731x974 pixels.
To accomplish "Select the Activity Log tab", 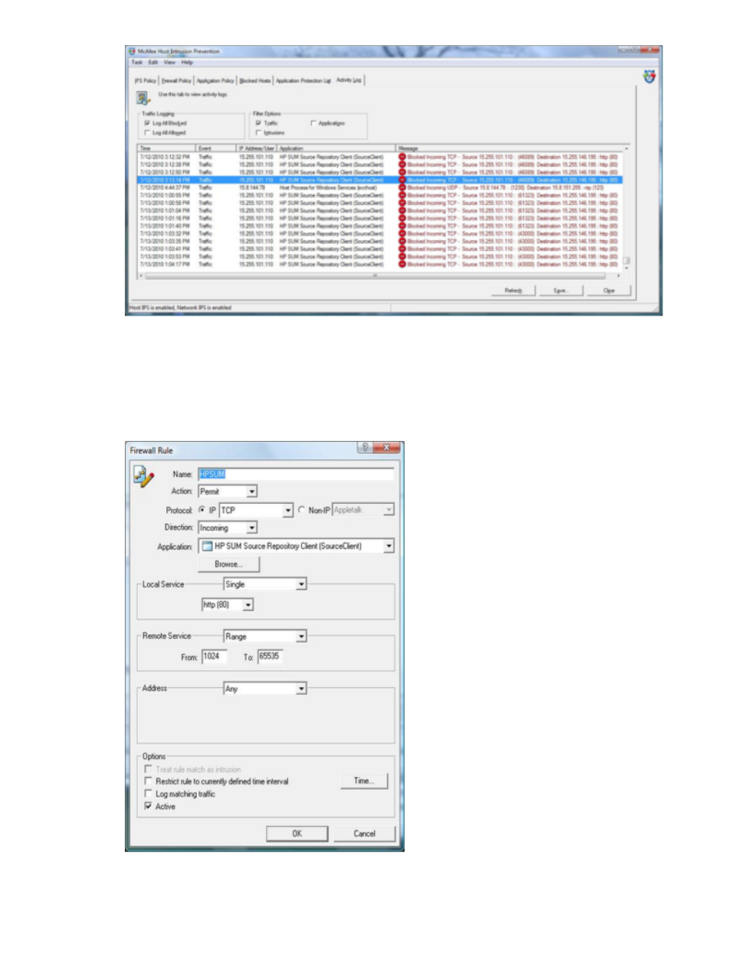I will (349, 80).
